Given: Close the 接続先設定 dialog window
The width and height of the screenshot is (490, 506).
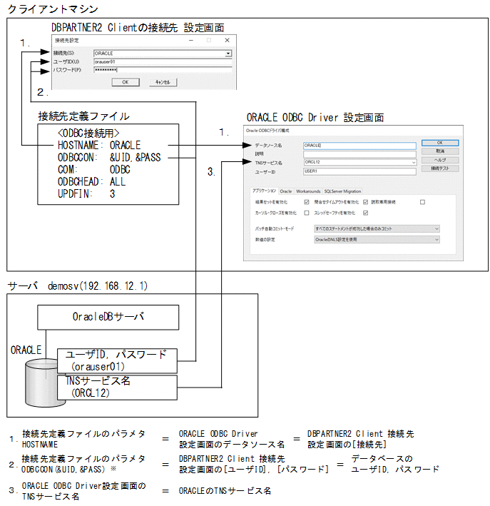Looking at the screenshot, I should tap(227, 40).
